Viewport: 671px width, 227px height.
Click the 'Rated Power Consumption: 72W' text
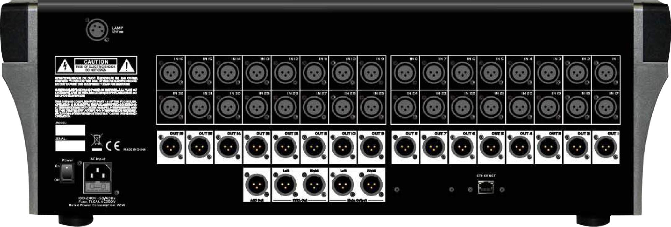[x=97, y=205]
